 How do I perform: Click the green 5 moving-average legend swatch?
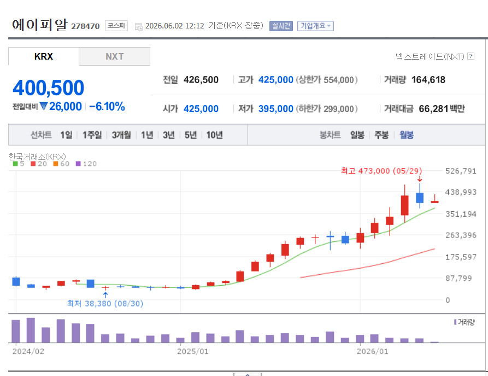coord(15,164)
